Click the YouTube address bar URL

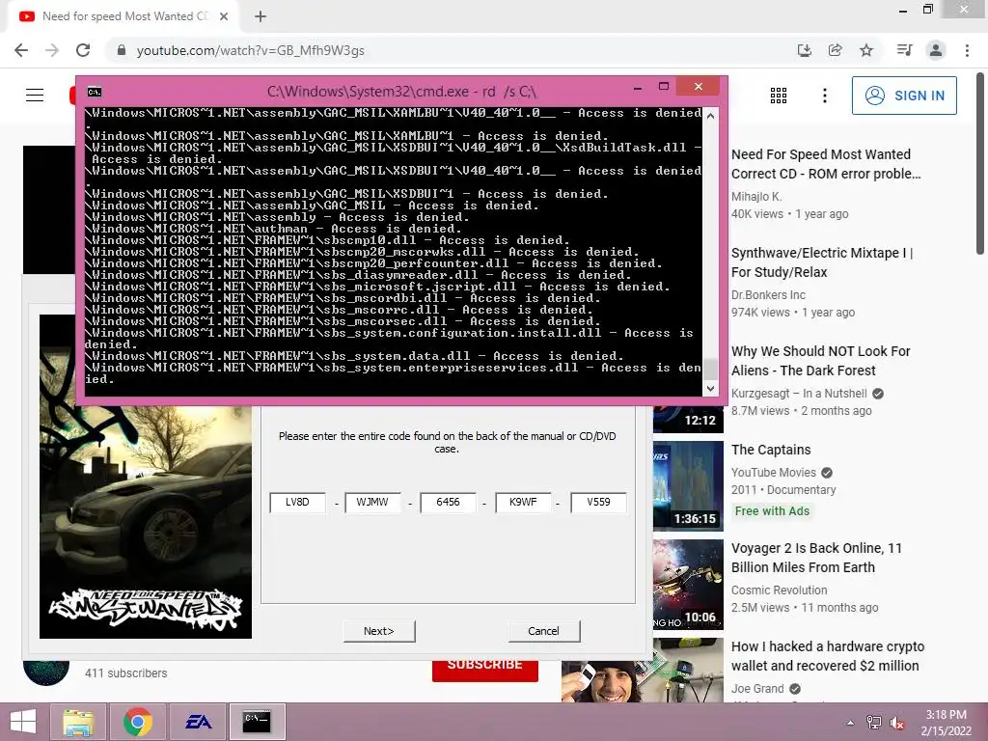pyautogui.click(x=250, y=50)
